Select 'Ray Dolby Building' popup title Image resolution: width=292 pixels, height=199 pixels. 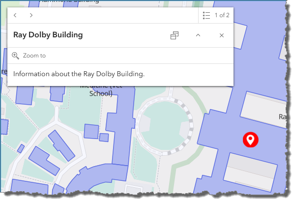coord(48,35)
